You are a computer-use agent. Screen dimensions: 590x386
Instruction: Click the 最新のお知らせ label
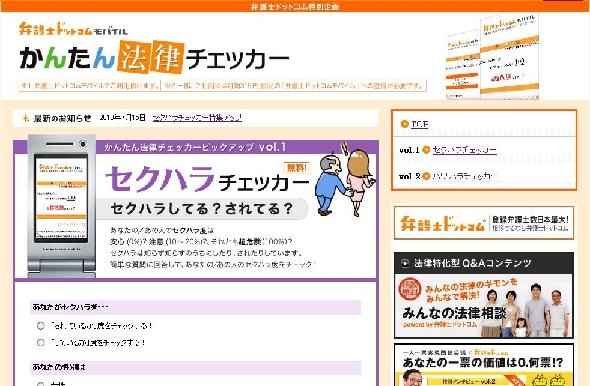tap(62, 118)
